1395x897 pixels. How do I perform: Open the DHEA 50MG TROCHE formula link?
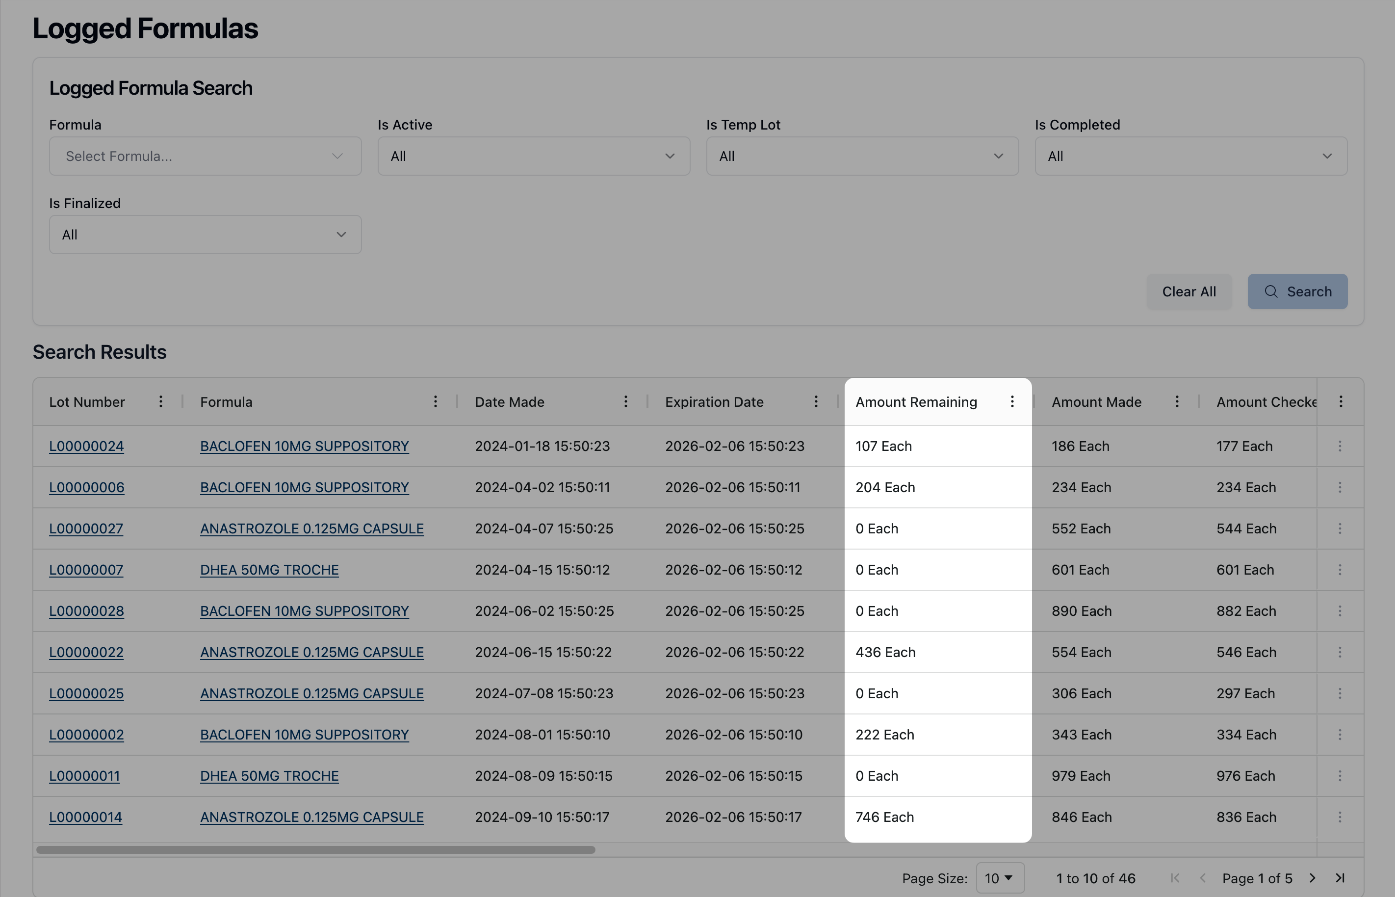click(x=269, y=570)
